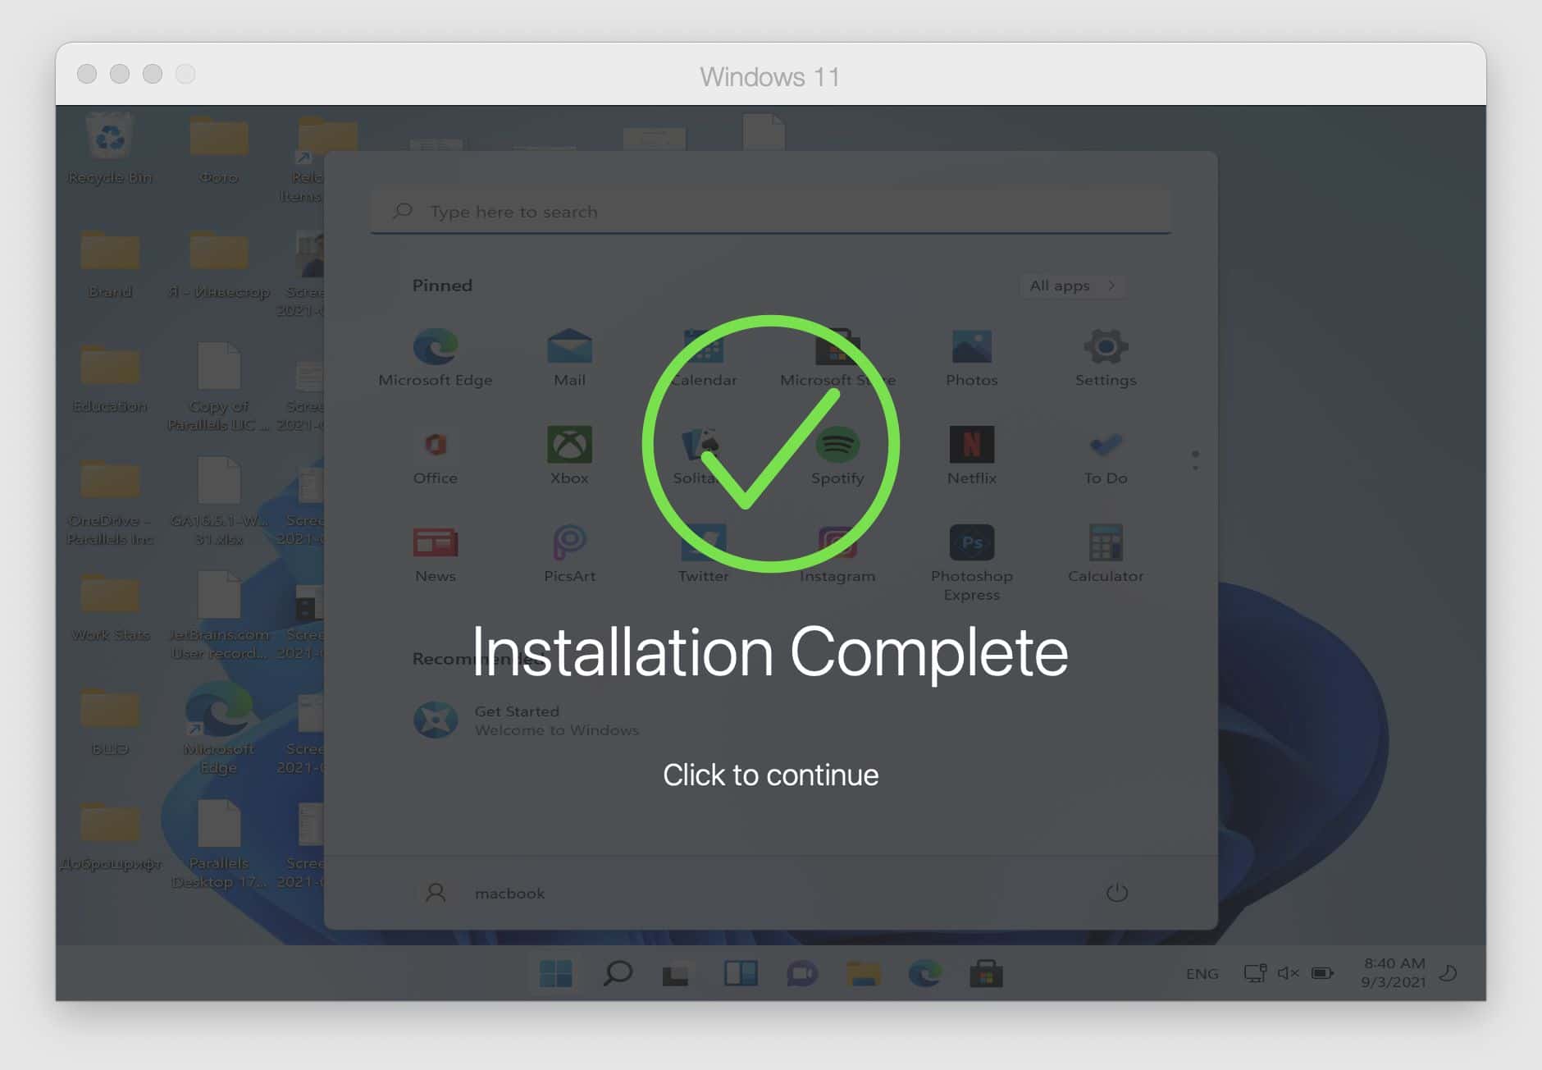1542x1070 pixels.
Task: Open File Explorer from the taskbar
Action: [x=863, y=974]
